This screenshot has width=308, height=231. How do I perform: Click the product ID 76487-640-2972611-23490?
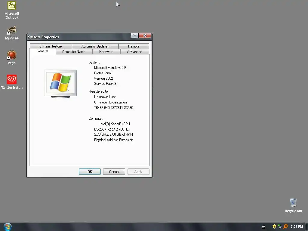[x=113, y=108]
